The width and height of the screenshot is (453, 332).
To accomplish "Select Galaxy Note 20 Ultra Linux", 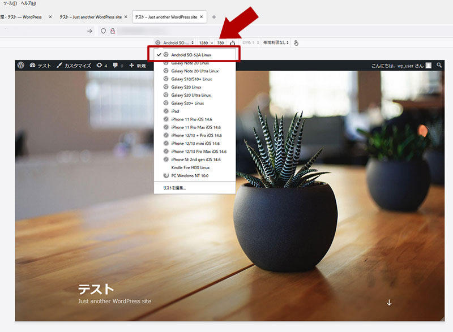I will pos(195,71).
